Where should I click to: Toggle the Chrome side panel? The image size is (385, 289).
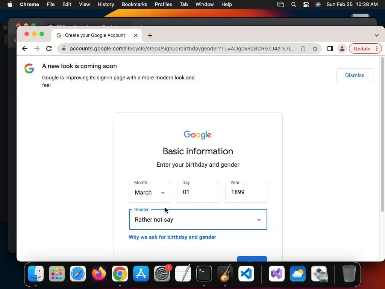330,49
